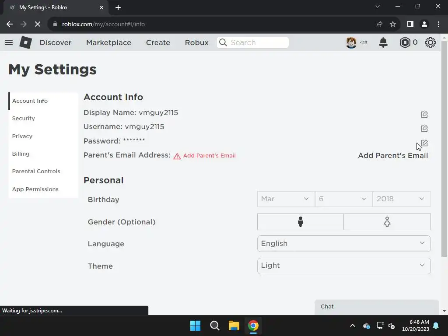Screen dimensions: 448x336
Task: Switch to the Privacy settings tab
Action: click(x=43, y=136)
